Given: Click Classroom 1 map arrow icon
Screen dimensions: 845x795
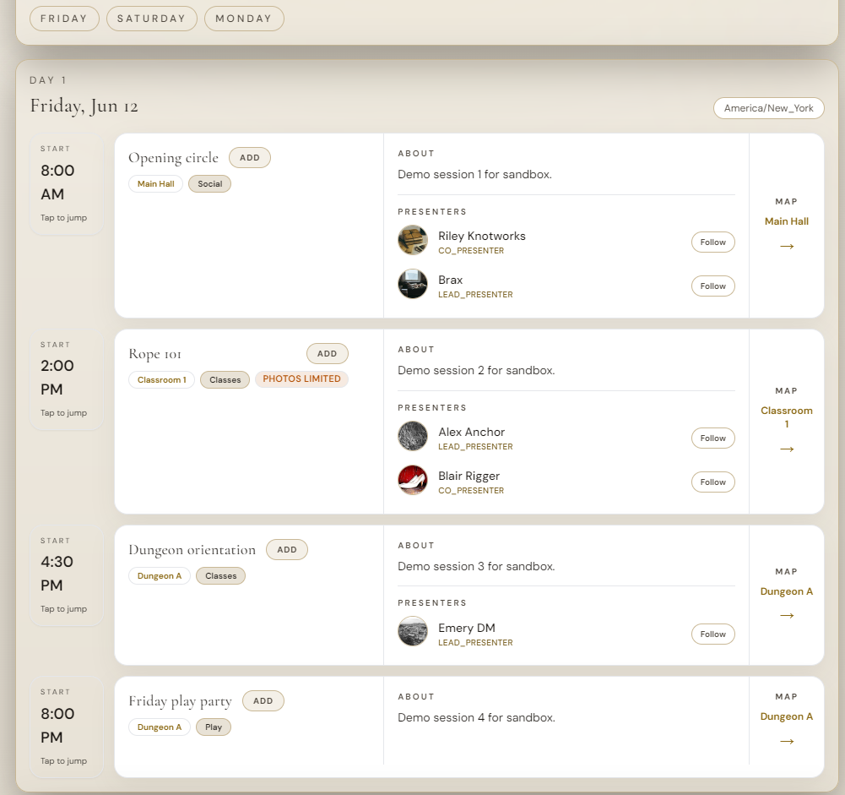Looking at the screenshot, I should tap(787, 449).
